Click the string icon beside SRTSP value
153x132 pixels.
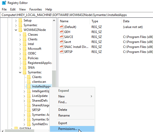[61, 52]
